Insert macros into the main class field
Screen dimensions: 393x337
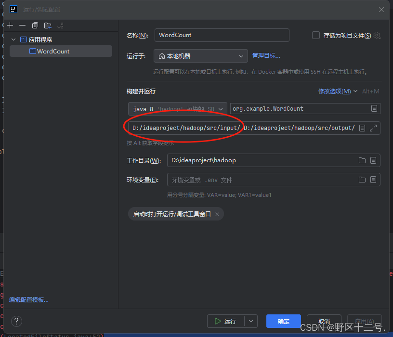[x=374, y=108]
